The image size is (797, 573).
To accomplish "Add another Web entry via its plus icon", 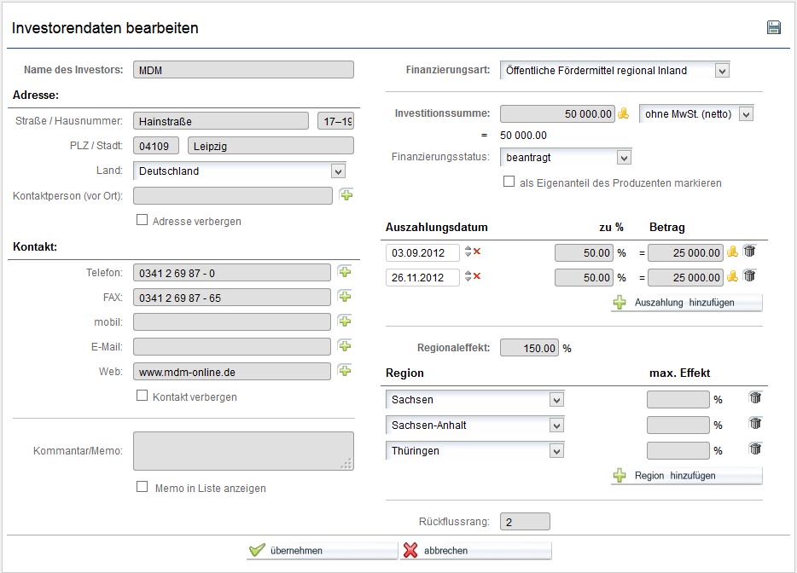I will point(345,371).
